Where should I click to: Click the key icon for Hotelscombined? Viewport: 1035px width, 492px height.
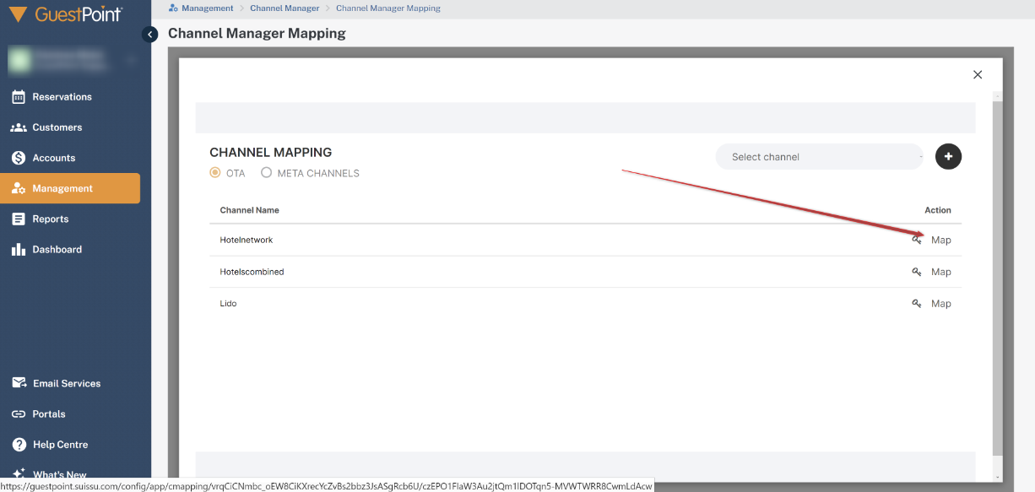click(916, 272)
